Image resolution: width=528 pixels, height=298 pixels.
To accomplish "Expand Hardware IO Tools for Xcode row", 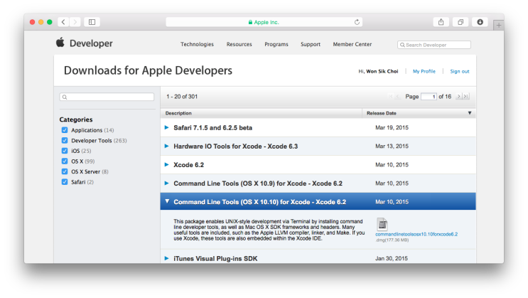I will (x=166, y=146).
